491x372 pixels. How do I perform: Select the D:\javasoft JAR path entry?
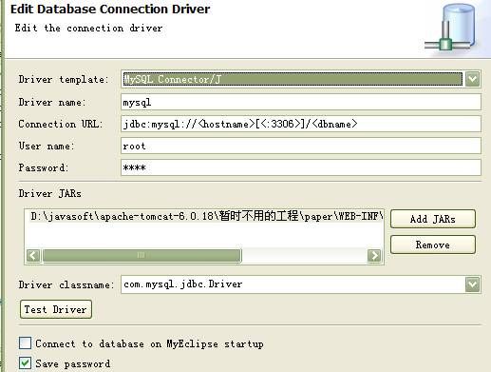[x=206, y=216]
